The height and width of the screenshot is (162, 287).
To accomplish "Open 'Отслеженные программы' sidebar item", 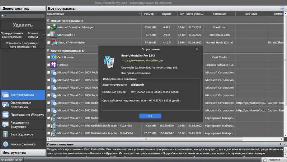I will pos(23,105).
